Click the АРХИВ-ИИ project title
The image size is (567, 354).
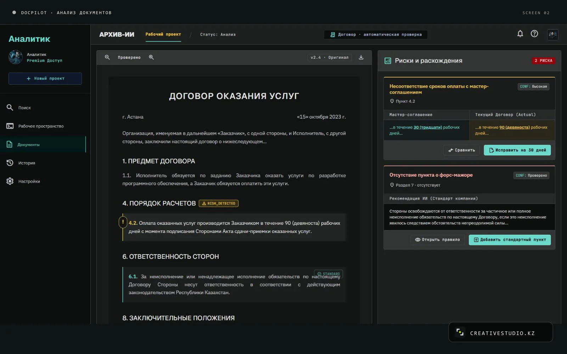coord(117,34)
